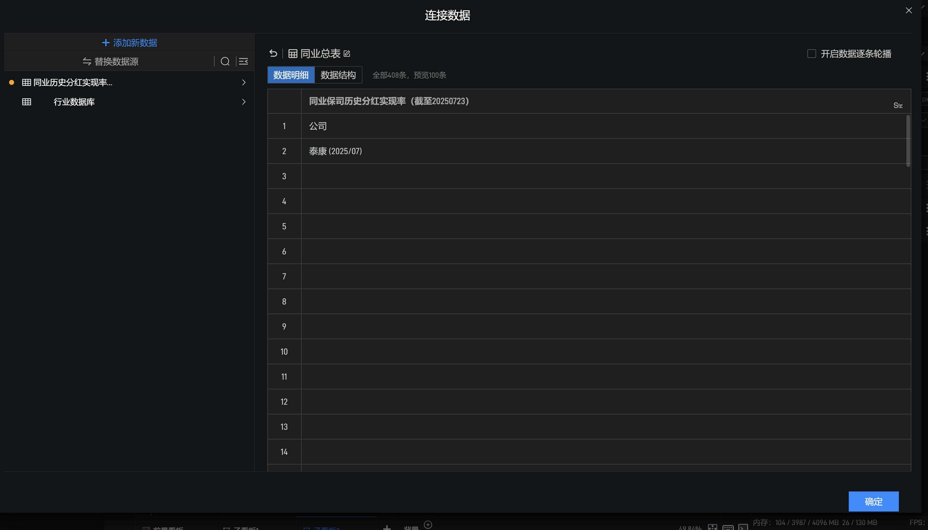Select the 同业历史分红实现率 tree item
928x530 pixels.
(x=72, y=83)
